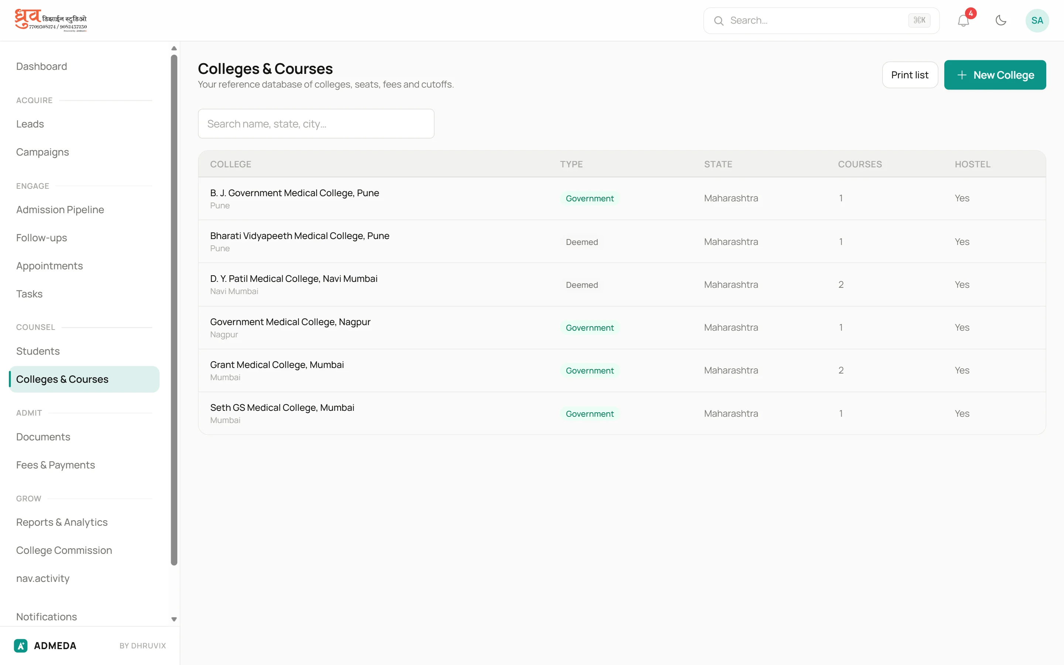Screen dimensions: 1064x665
Task: Click the TYPE column header
Action: (571, 164)
